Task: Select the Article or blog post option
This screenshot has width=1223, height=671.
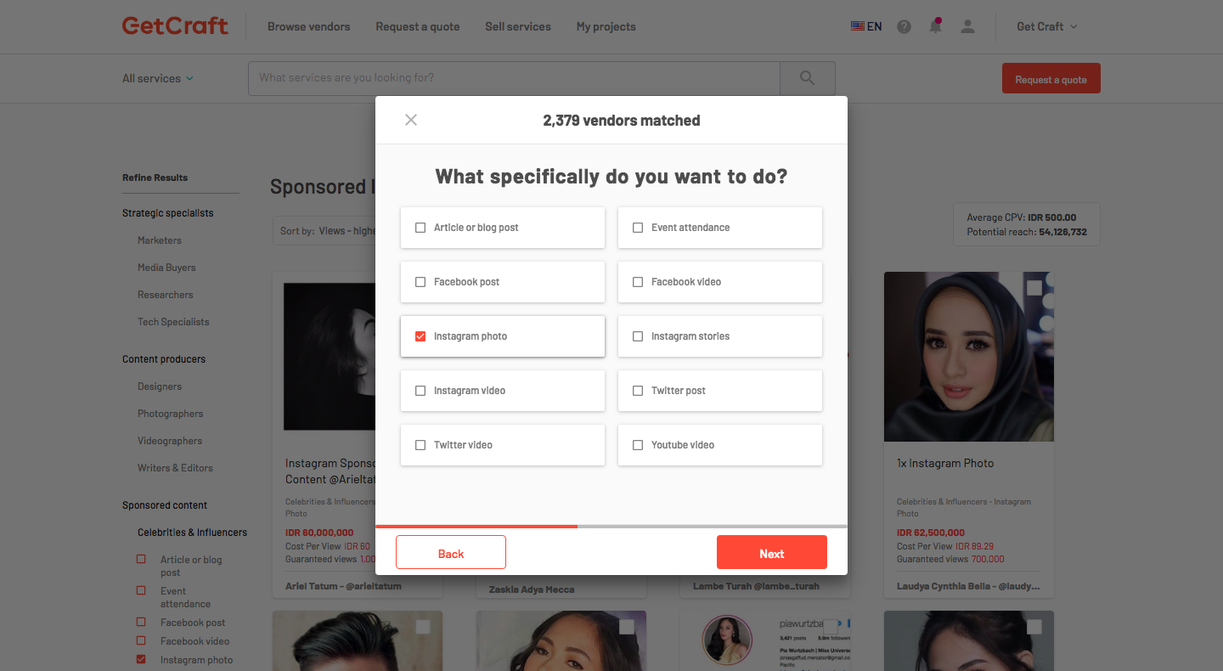Action: pyautogui.click(x=503, y=228)
